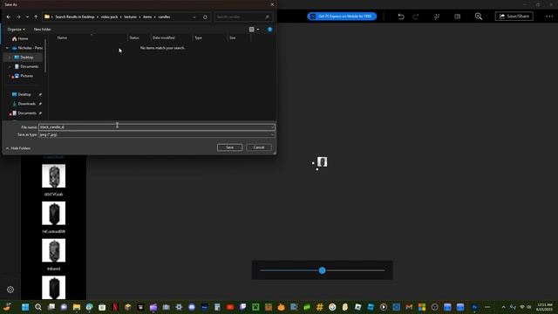Cancel the Save As dialog

(x=259, y=147)
